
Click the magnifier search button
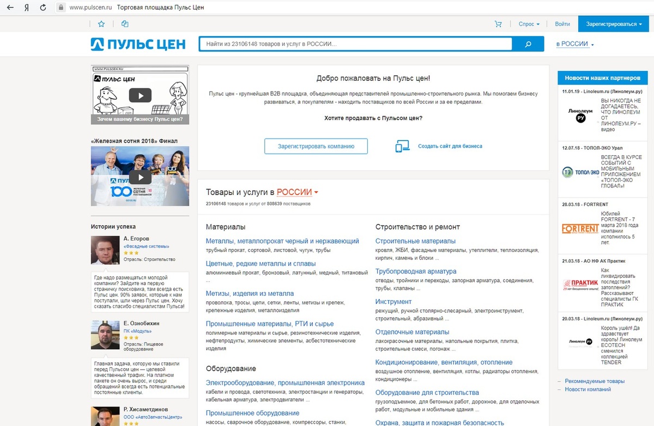[528, 45]
